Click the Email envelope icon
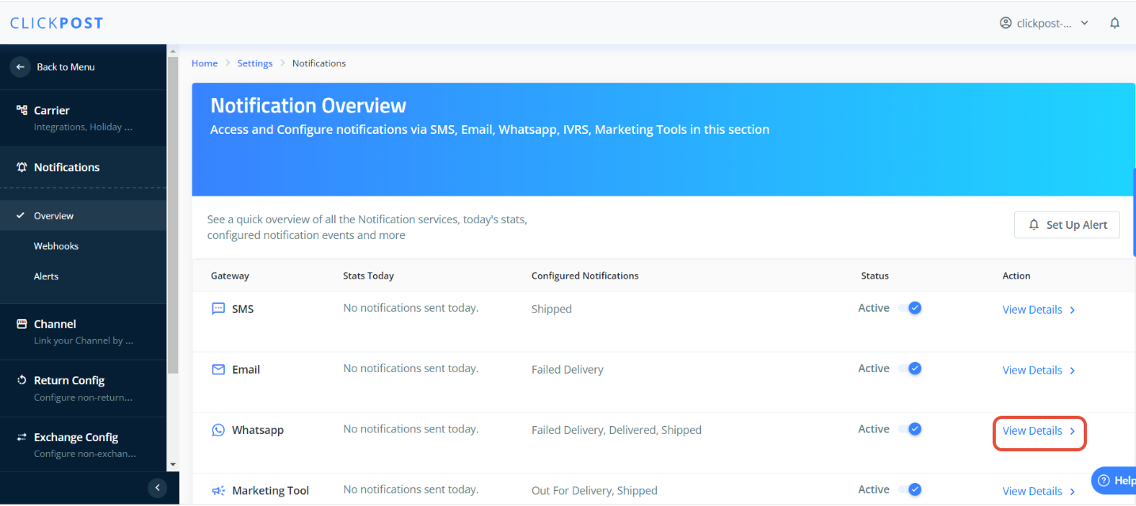1136x506 pixels. point(219,370)
